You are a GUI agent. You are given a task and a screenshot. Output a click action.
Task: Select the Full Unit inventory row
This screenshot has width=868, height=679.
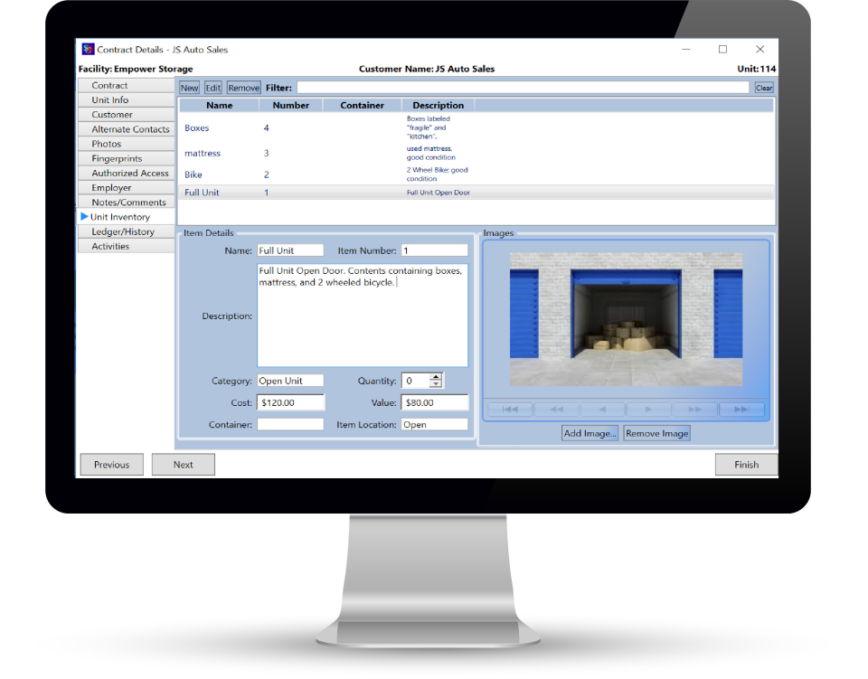click(x=476, y=193)
